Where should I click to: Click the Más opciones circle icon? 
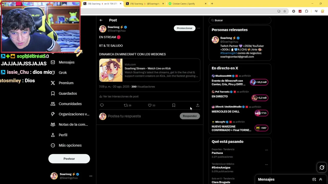tap(53, 145)
